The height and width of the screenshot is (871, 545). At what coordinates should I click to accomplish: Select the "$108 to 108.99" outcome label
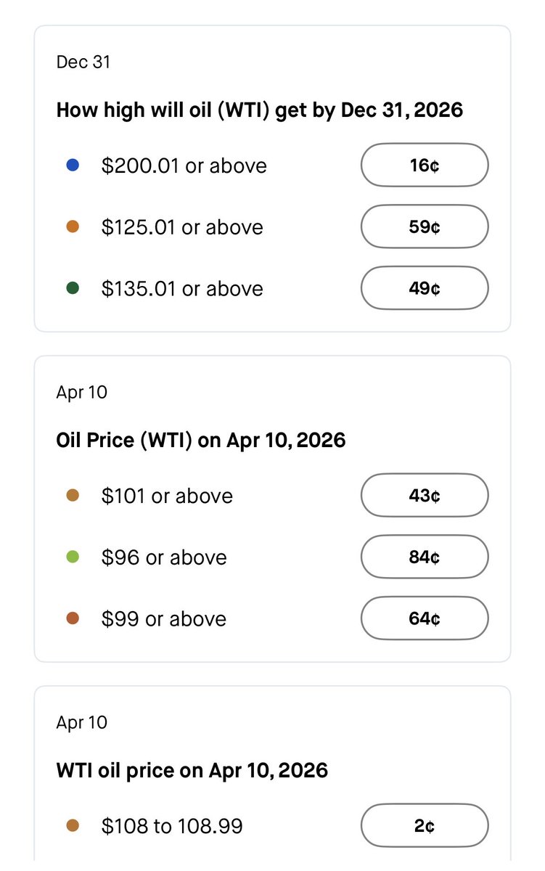tap(172, 826)
